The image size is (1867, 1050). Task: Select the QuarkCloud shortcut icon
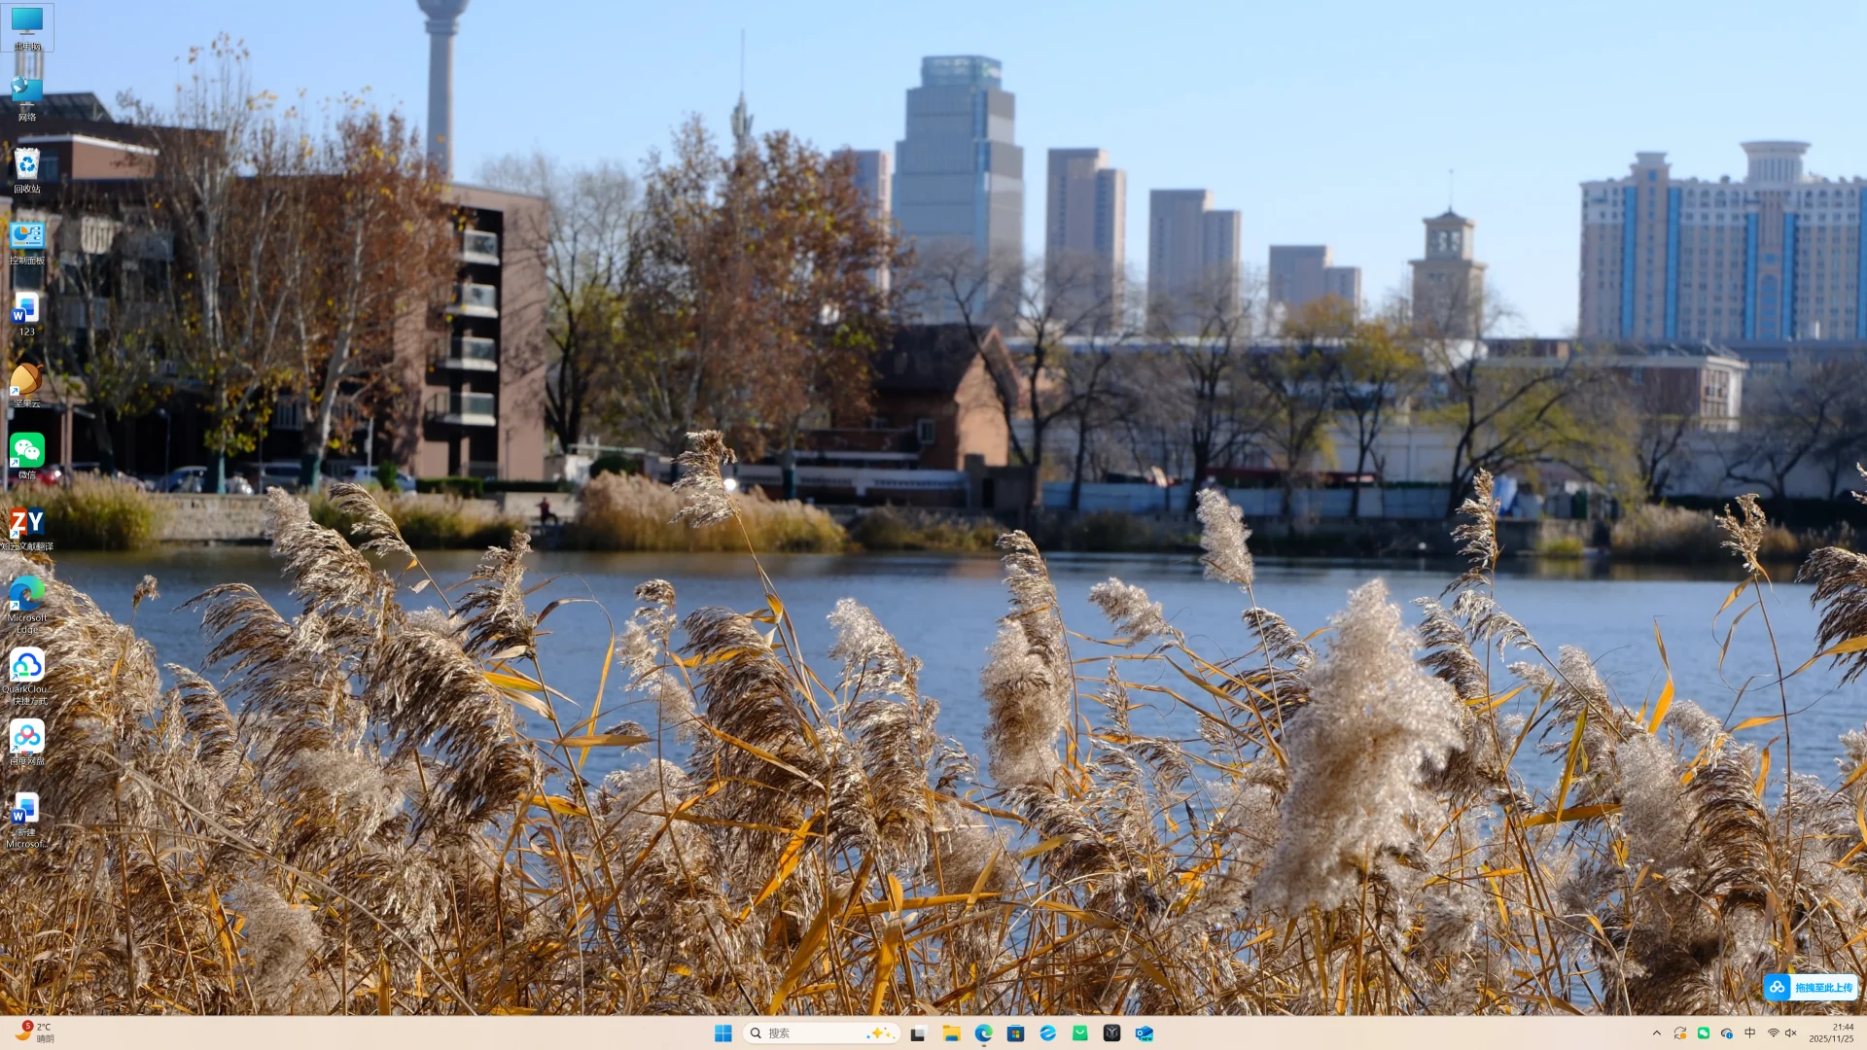pyautogui.click(x=26, y=667)
